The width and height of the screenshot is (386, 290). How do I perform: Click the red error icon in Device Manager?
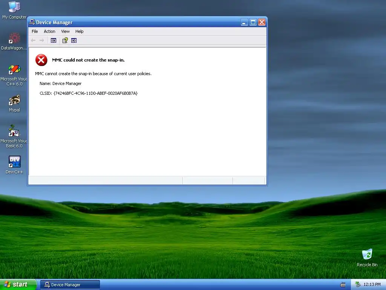[x=41, y=60]
